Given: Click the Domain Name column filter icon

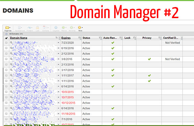Looking at the screenshot, I should [x=57, y=38].
